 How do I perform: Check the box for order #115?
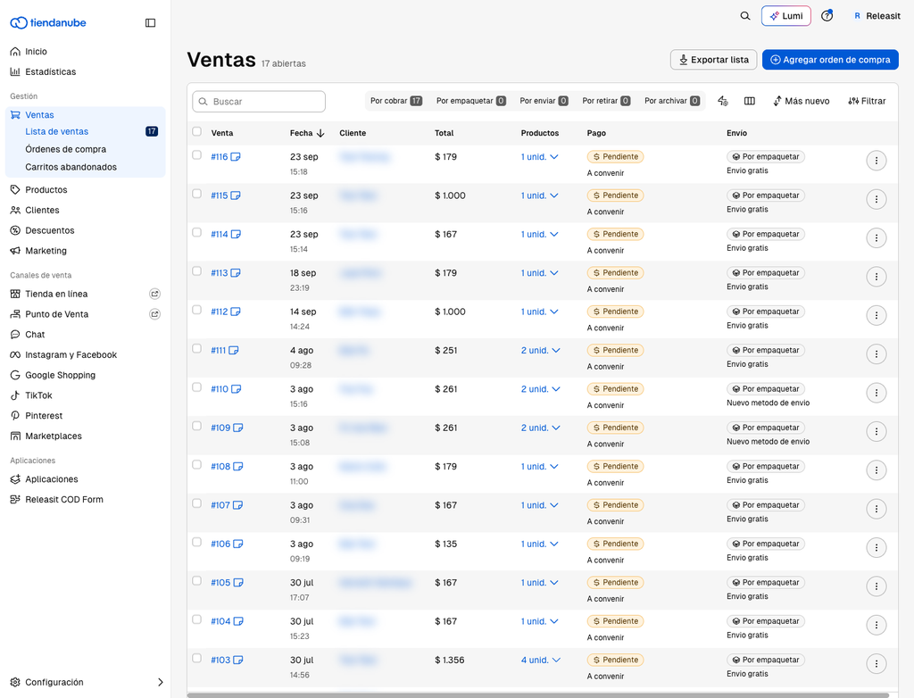tap(197, 194)
